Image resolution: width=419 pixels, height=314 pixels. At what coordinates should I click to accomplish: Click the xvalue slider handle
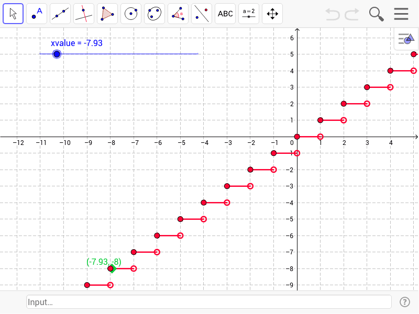tap(57, 54)
